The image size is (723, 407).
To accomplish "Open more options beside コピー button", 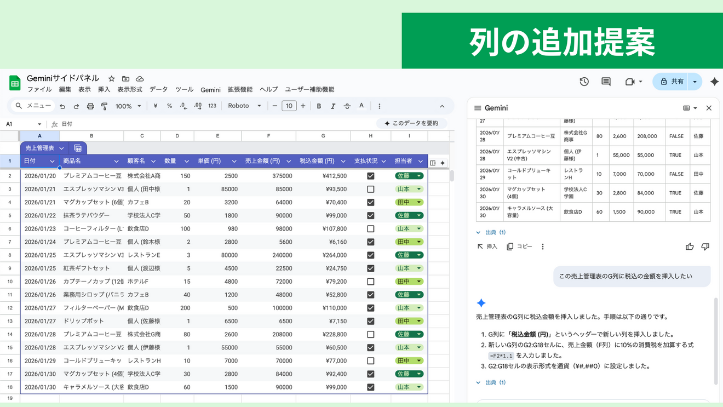I will coord(543,247).
